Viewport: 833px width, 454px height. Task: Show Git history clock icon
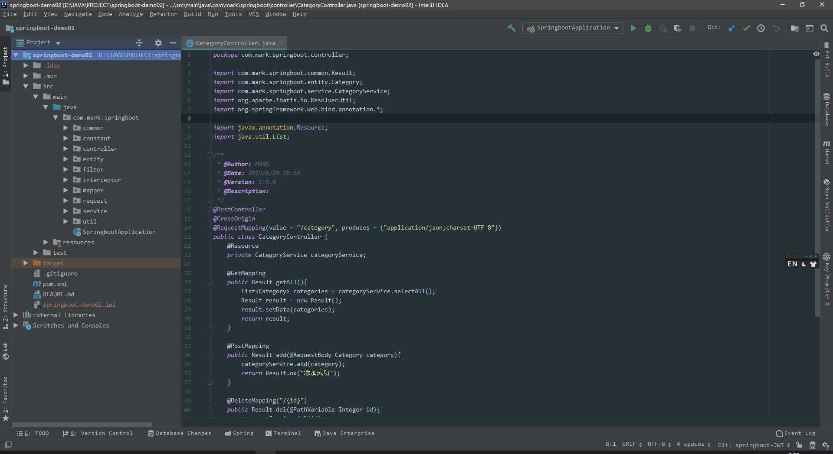(761, 28)
